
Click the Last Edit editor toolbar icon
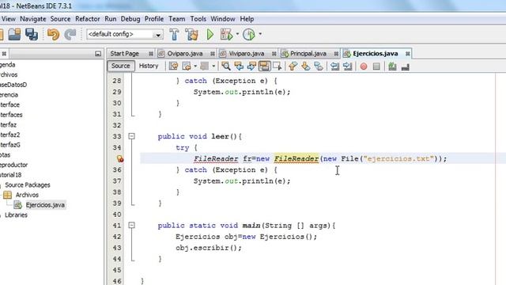tap(173, 66)
